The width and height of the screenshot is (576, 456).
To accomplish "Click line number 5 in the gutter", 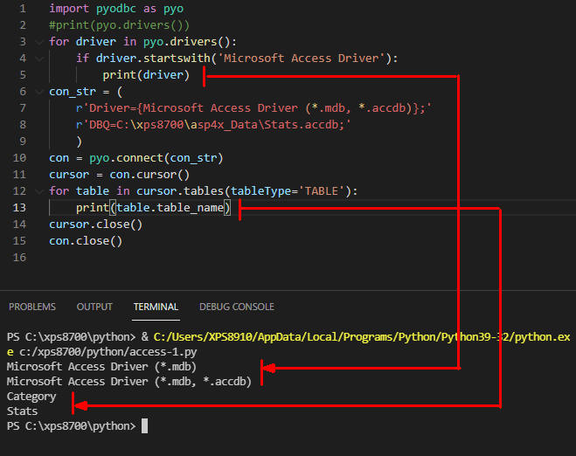I will [x=23, y=75].
